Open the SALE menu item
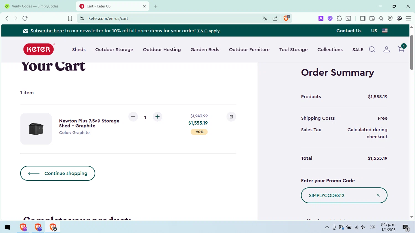The height and width of the screenshot is (233, 415). (358, 50)
